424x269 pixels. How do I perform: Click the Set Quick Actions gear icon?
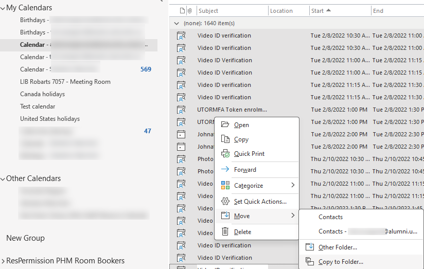pos(225,202)
